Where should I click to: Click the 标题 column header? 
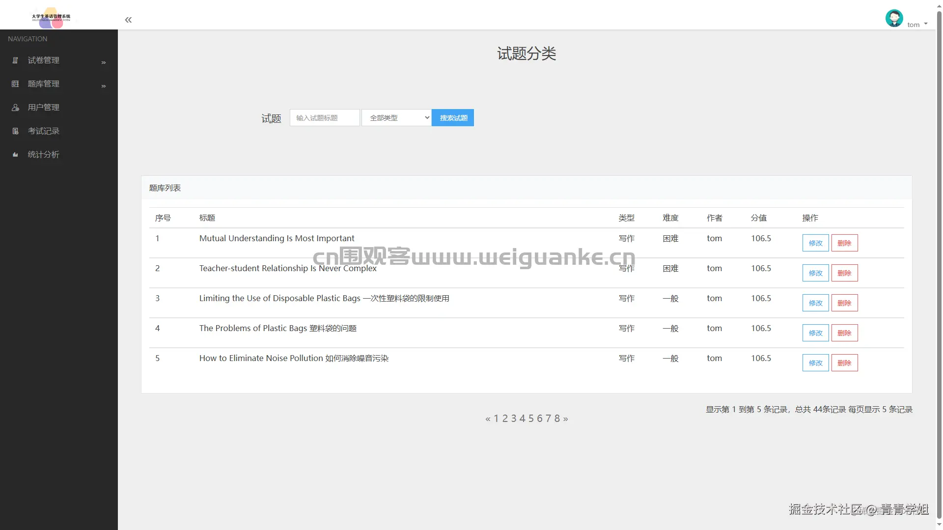point(207,218)
